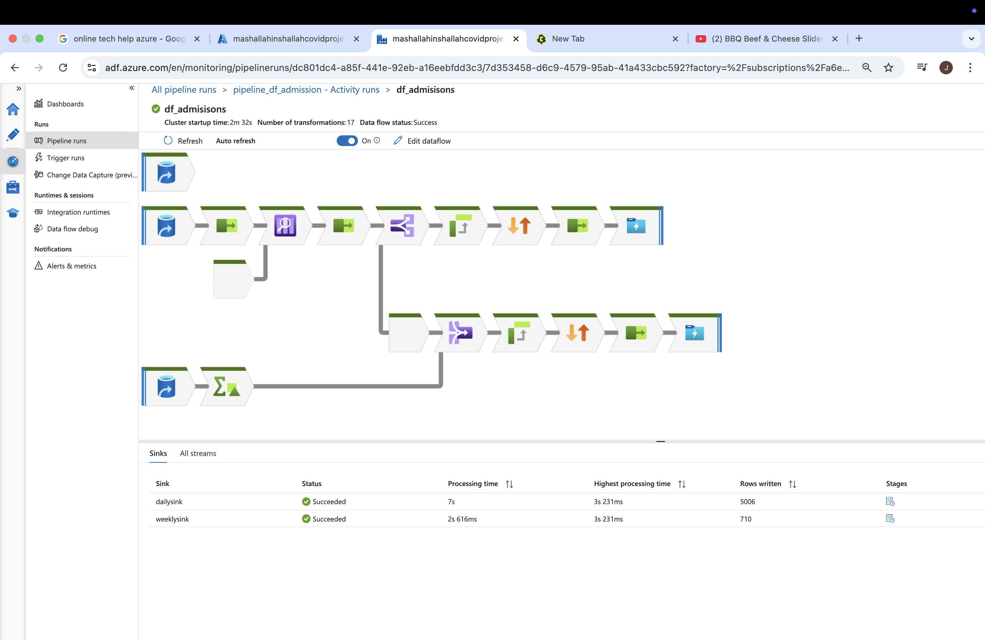Click the panel resize handle above Sinks
The image size is (985, 640).
tap(660, 442)
